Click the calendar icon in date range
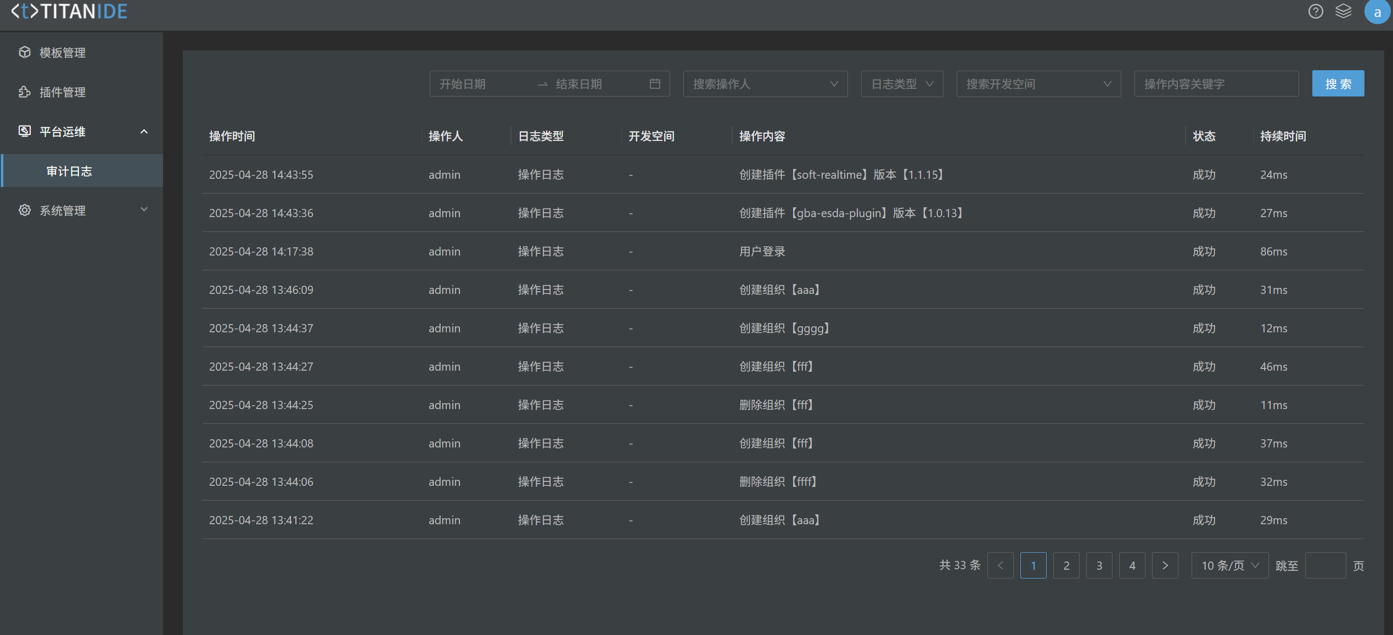The image size is (1393, 635). pos(655,84)
